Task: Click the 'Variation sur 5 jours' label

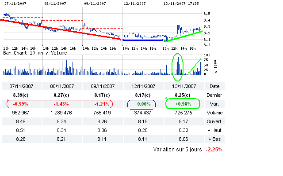Action: [x=179, y=150]
